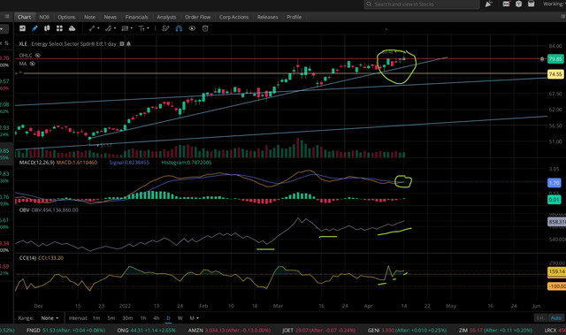Viewport: 566px width, 335px height.
Task: Click the cloud save icon
Action: [72, 28]
